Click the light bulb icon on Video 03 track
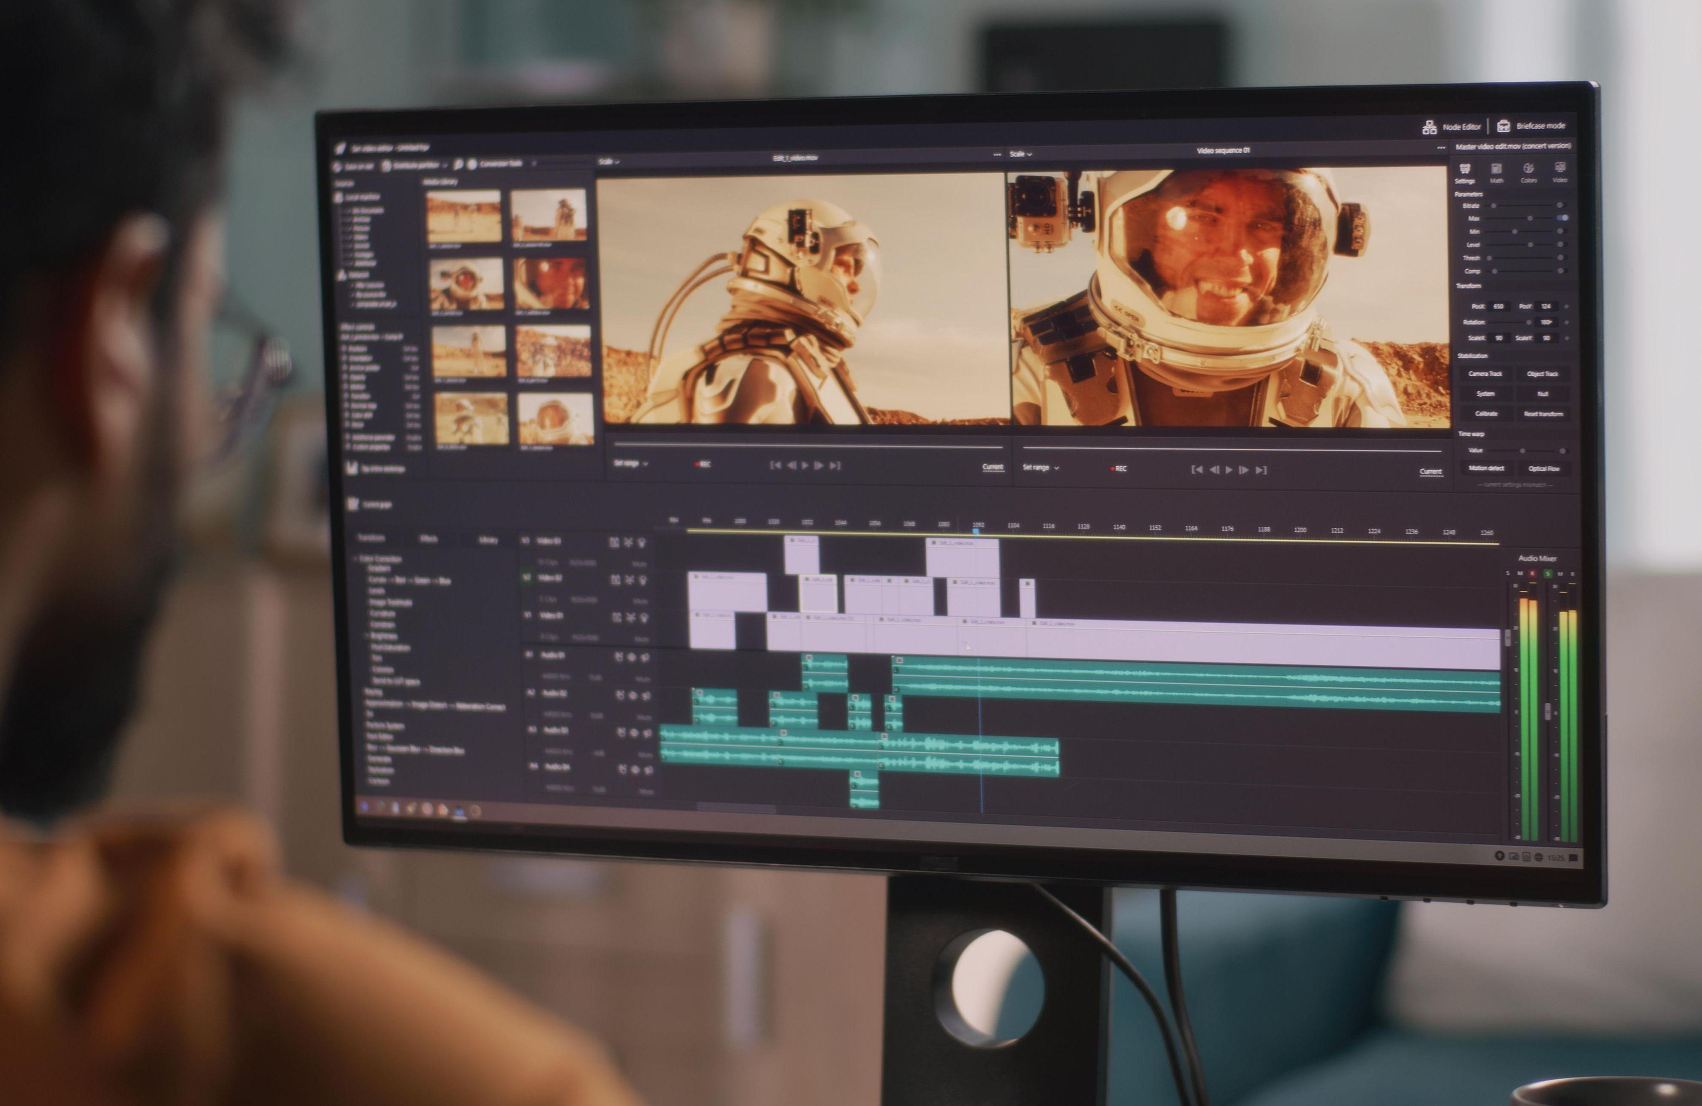 tap(642, 543)
